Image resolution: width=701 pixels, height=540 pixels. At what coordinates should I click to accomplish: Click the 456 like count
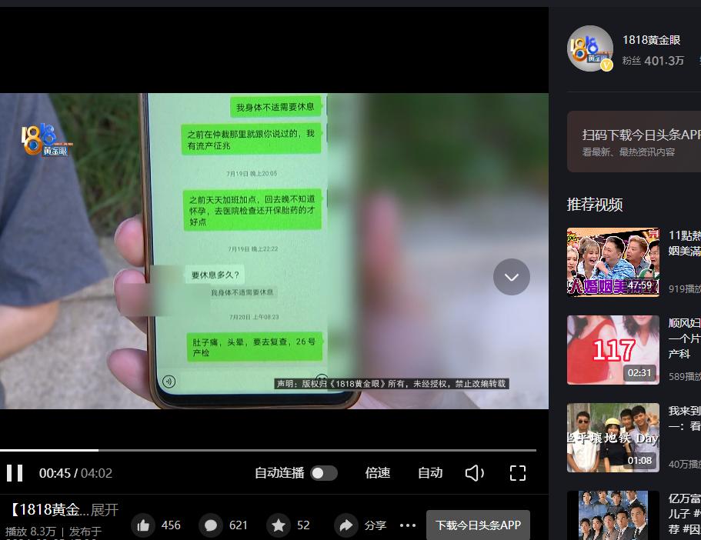[171, 525]
